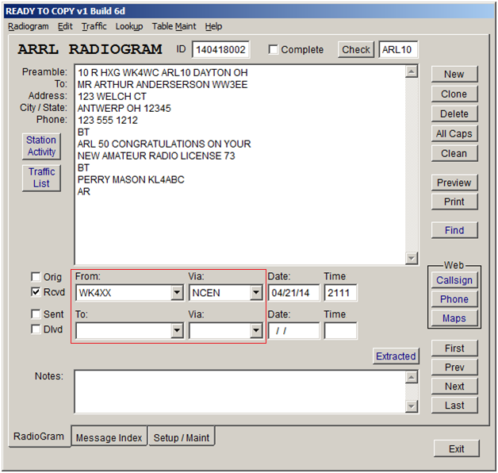Click the AR end-of-message line
Image resolution: width=498 pixels, height=473 pixels.
click(84, 192)
